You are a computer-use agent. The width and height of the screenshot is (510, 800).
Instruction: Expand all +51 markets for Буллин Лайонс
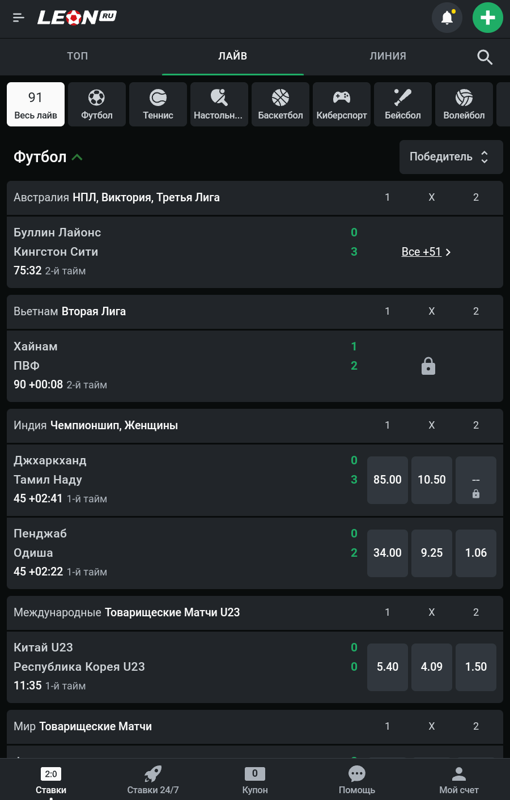coord(426,252)
